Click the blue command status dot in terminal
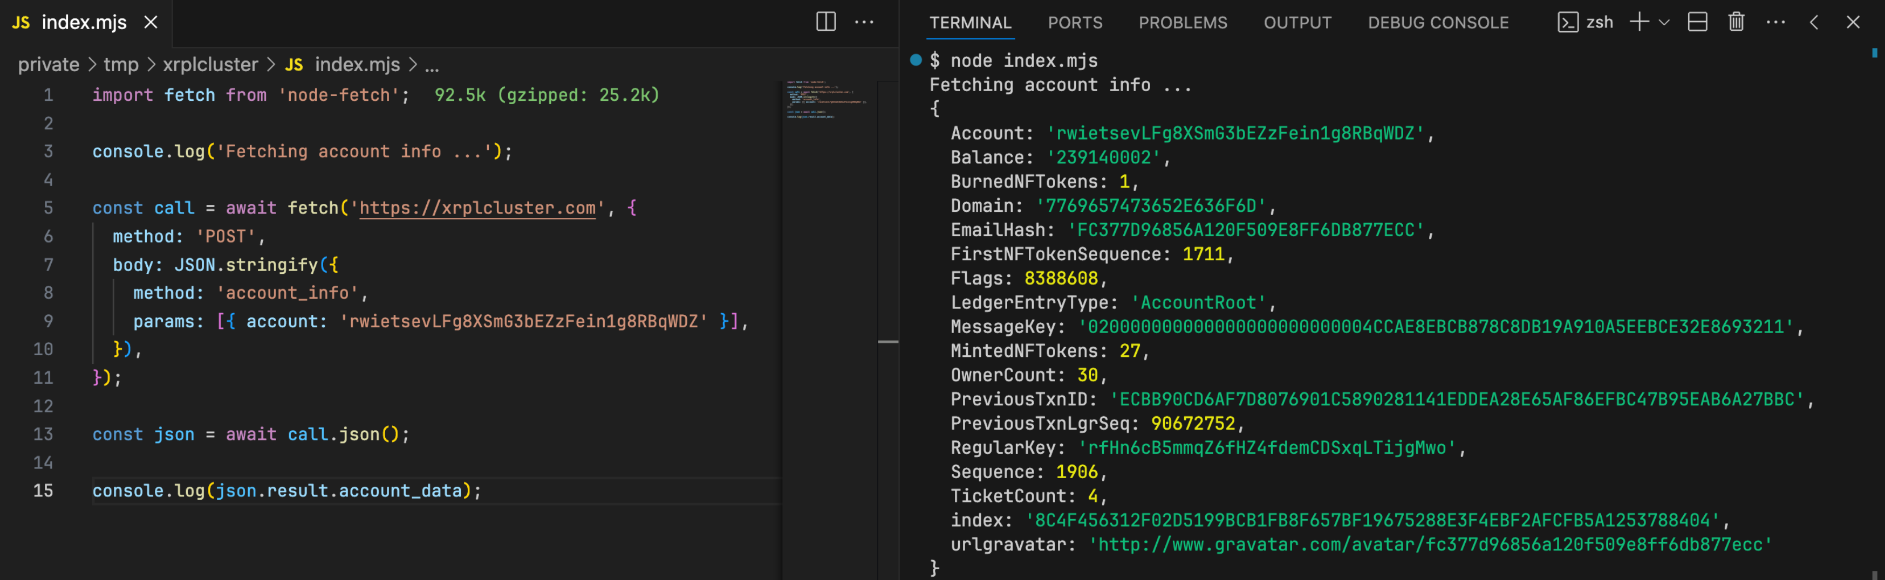This screenshot has width=1885, height=580. pyautogui.click(x=916, y=60)
